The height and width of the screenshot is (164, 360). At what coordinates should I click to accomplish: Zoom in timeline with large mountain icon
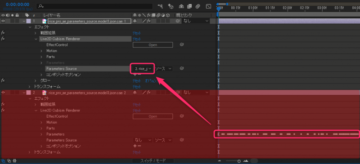pos(246,161)
